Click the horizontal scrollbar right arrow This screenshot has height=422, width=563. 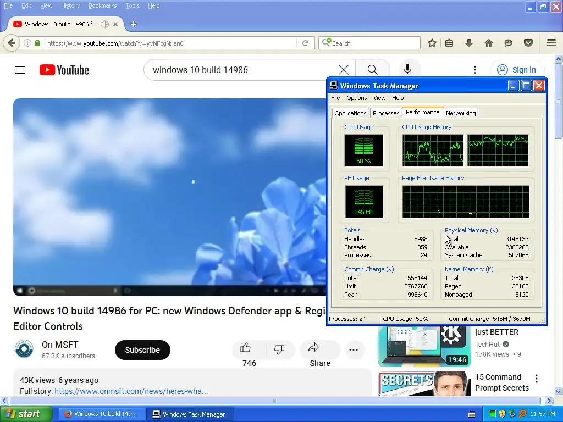pos(549,401)
